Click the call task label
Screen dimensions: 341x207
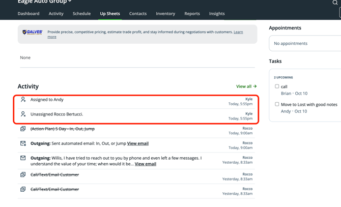tap(284, 86)
